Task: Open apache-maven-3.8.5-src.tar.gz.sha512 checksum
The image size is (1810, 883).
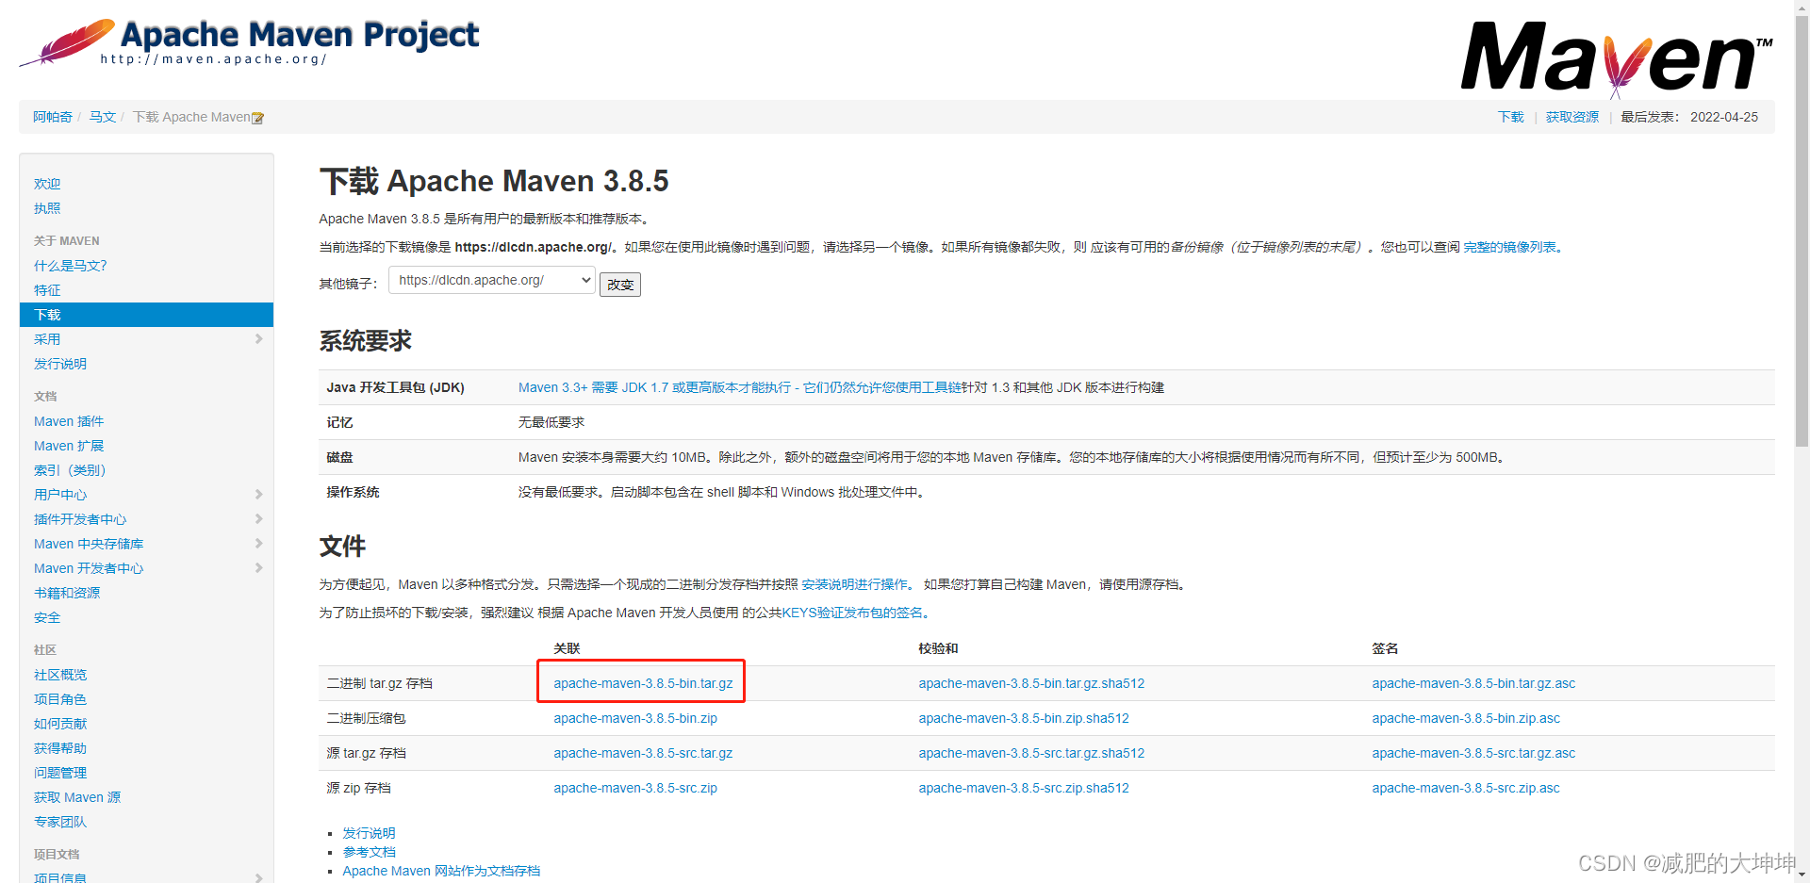Action: [1031, 753]
